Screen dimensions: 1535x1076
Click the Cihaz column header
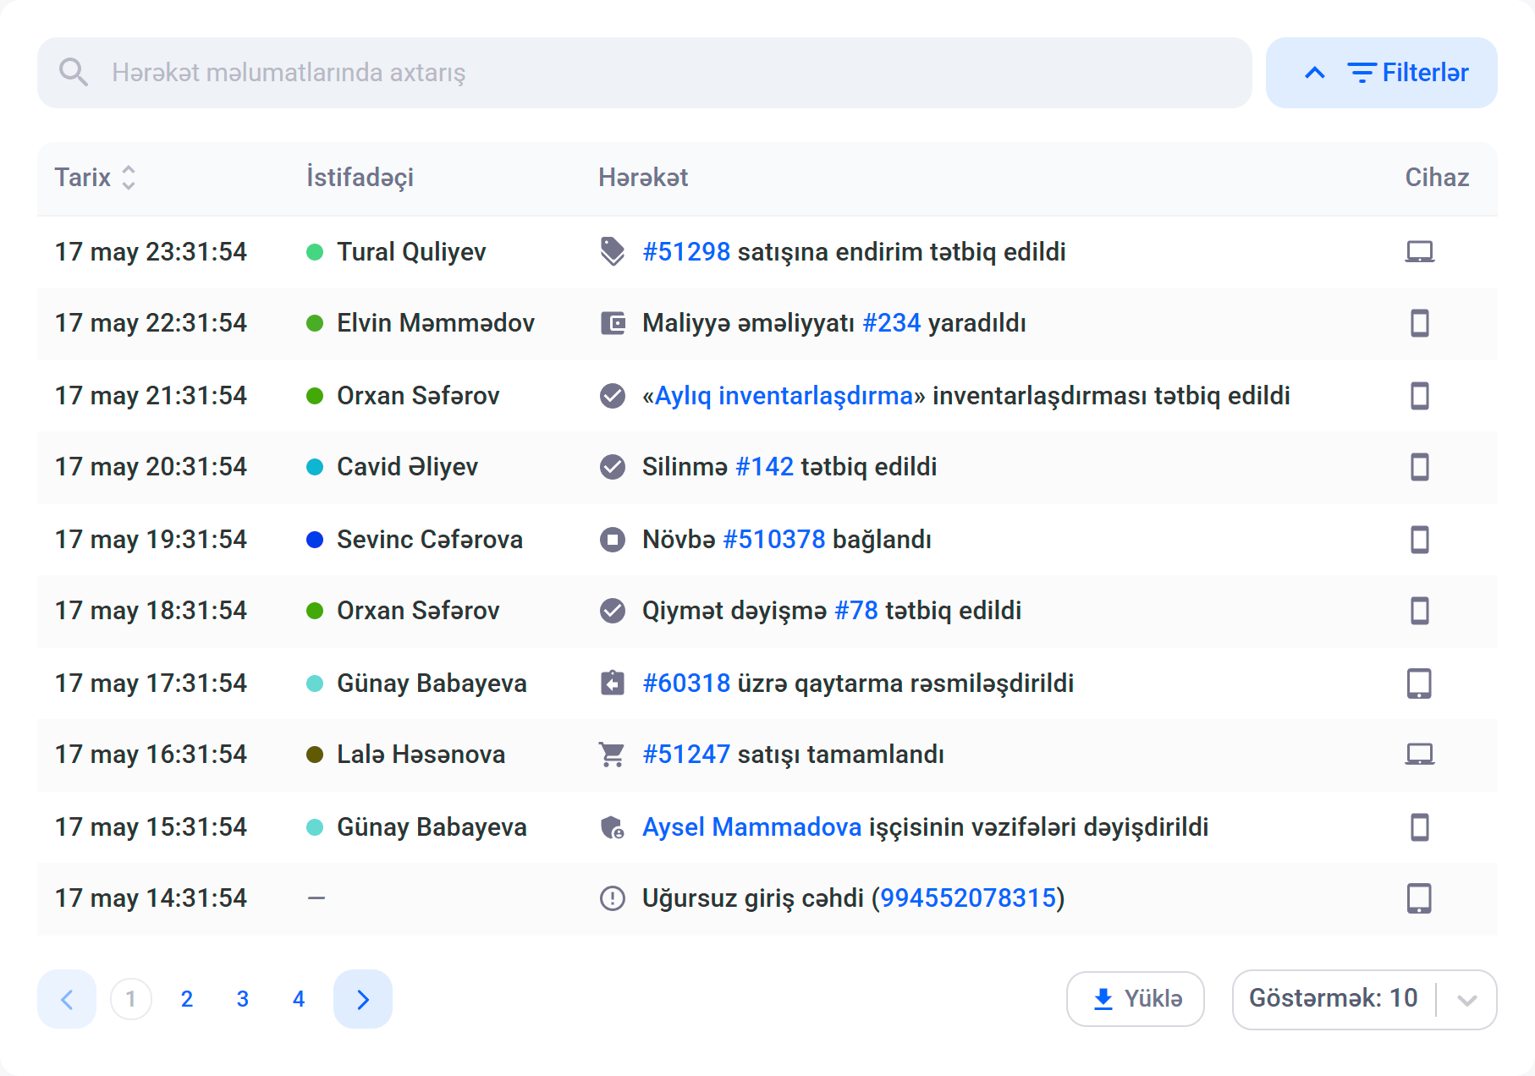point(1437,178)
